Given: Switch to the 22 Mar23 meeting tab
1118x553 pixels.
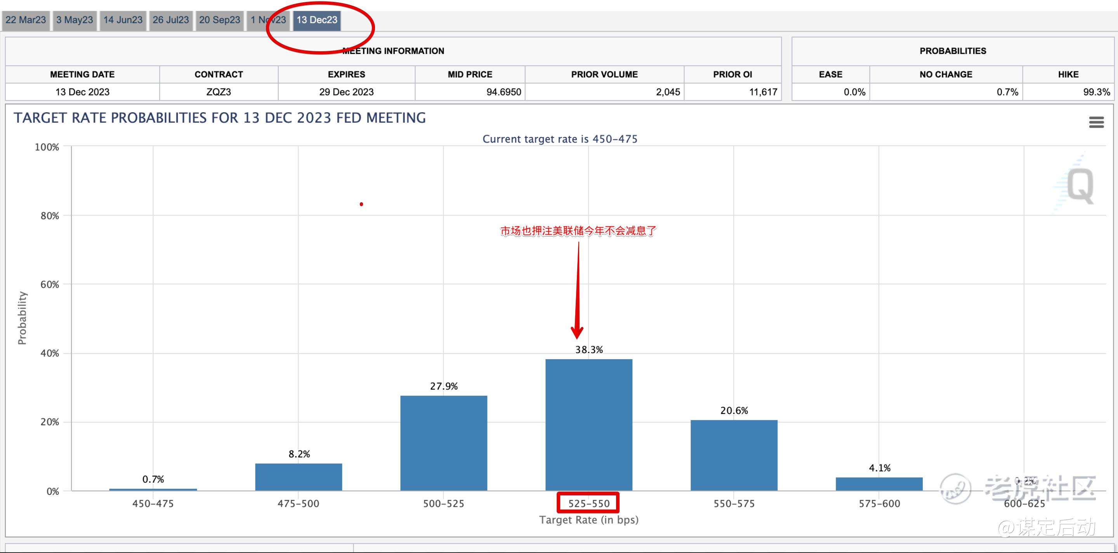Looking at the screenshot, I should click(x=26, y=20).
